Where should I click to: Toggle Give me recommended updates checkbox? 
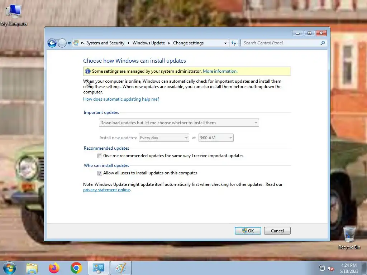tap(100, 156)
